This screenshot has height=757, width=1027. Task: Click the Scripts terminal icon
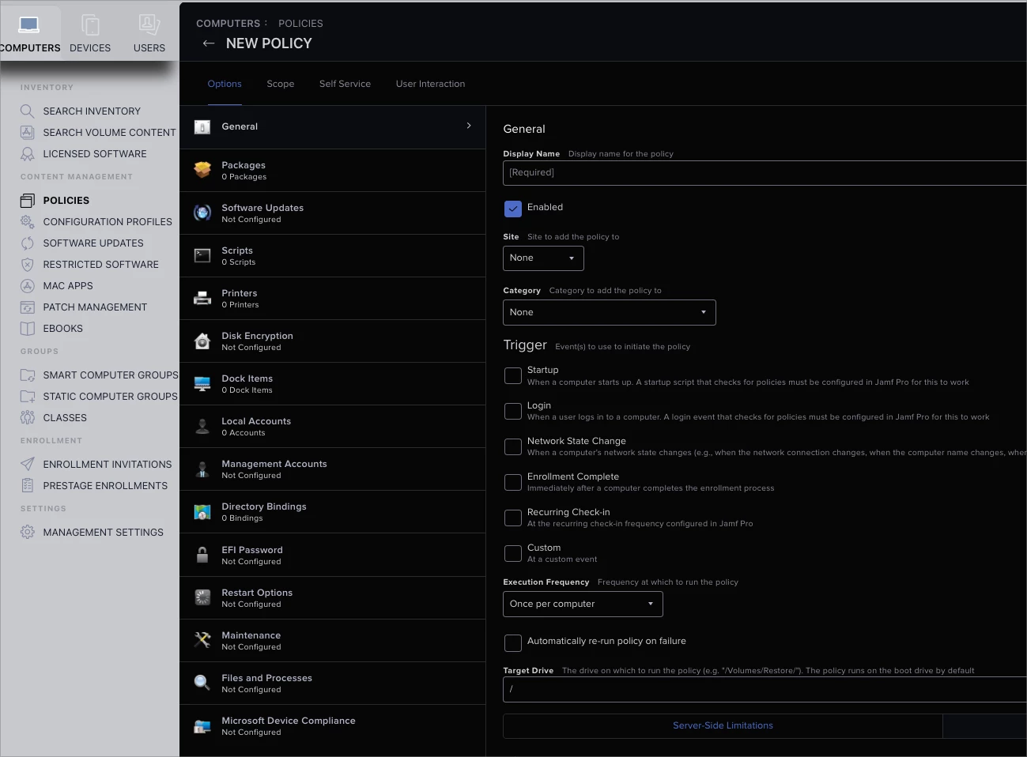(202, 255)
